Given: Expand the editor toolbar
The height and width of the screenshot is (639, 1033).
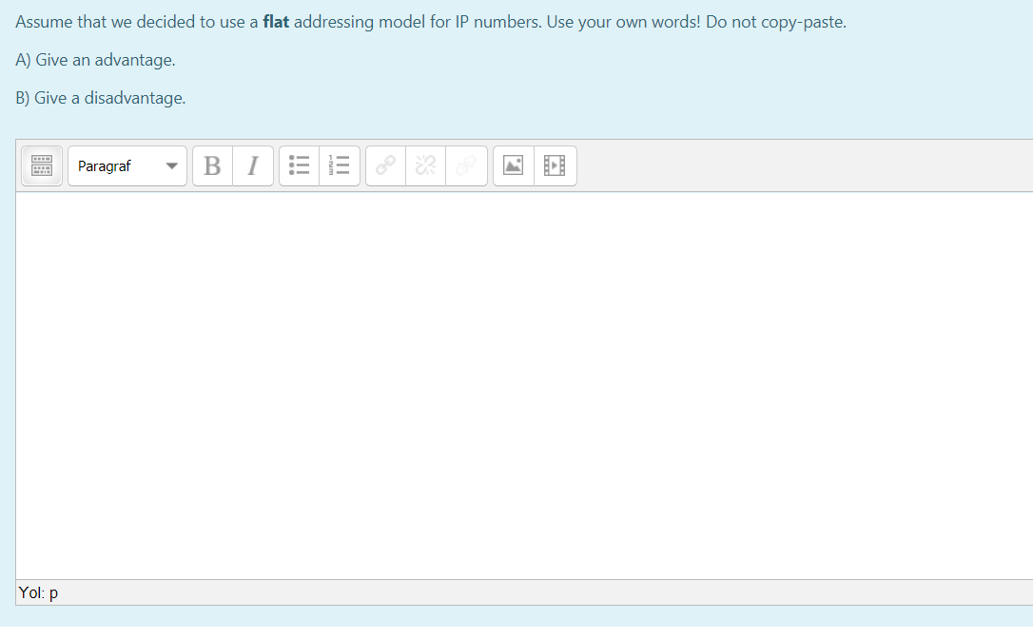Looking at the screenshot, I should point(41,165).
